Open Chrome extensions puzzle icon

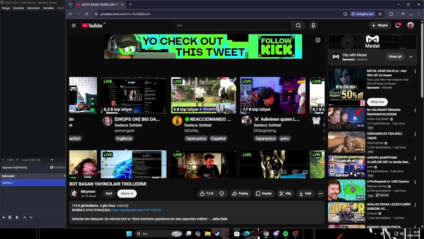pos(391,14)
